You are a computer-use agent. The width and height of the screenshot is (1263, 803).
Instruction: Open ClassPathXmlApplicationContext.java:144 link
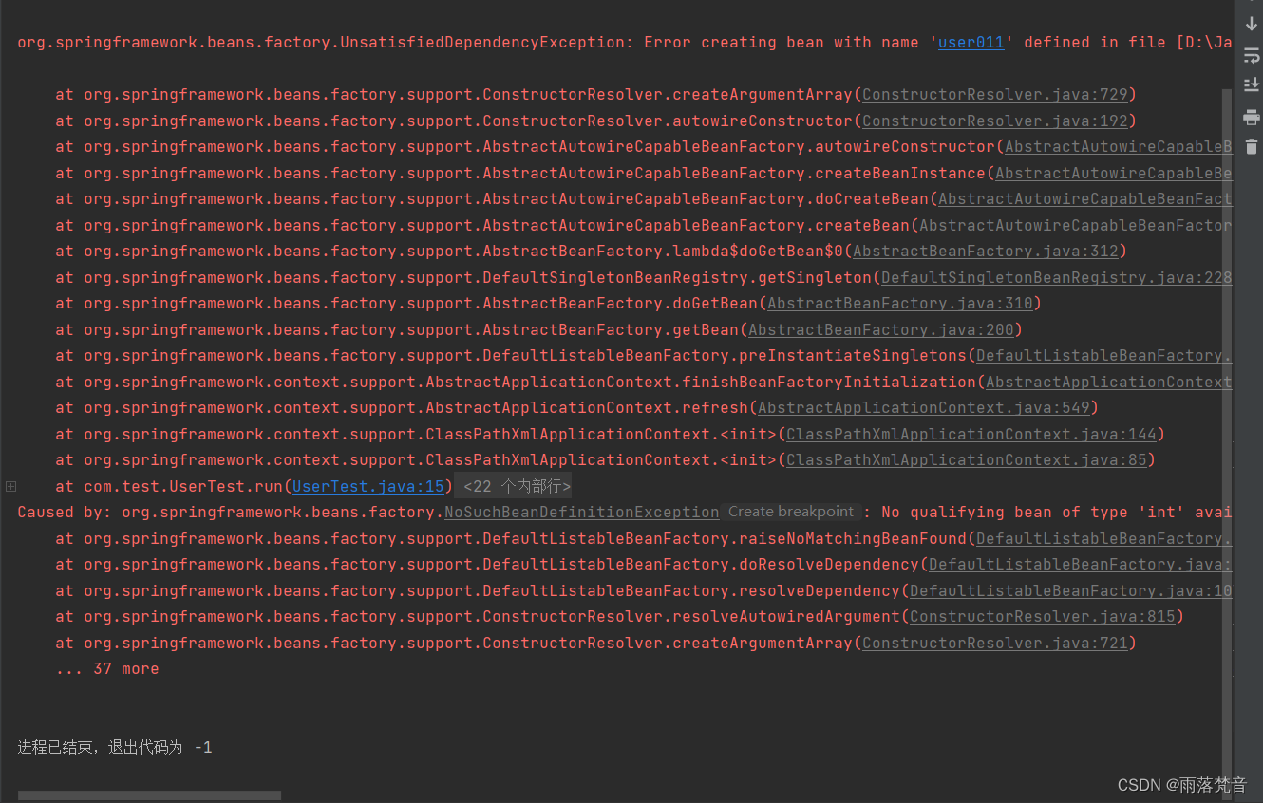tap(973, 434)
